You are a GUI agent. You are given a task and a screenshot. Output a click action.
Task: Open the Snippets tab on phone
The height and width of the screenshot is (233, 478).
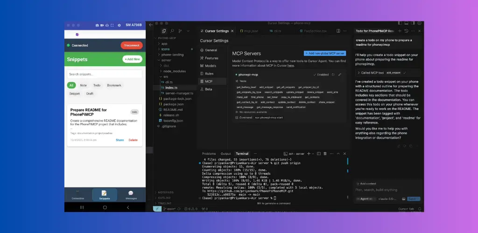tap(105, 195)
